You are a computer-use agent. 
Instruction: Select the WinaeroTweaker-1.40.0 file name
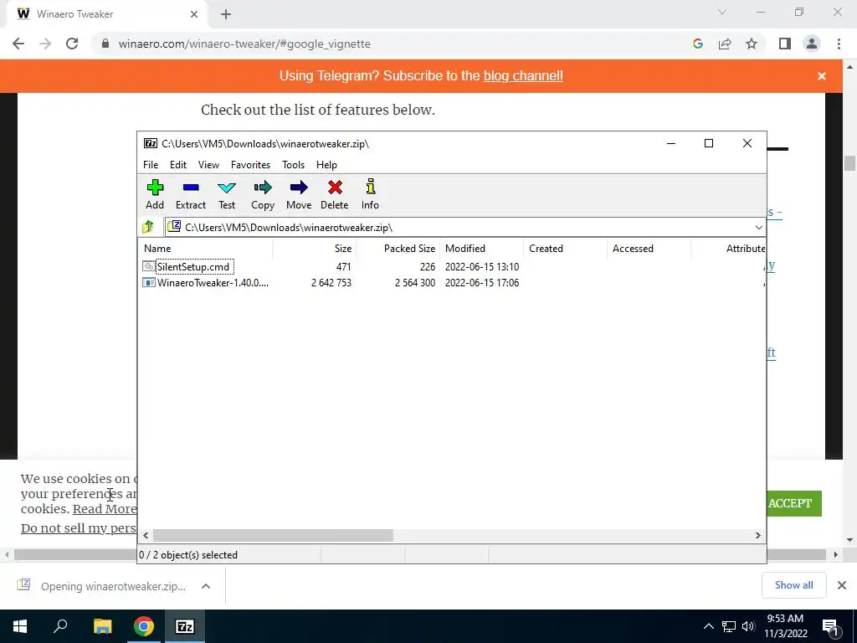tap(213, 283)
